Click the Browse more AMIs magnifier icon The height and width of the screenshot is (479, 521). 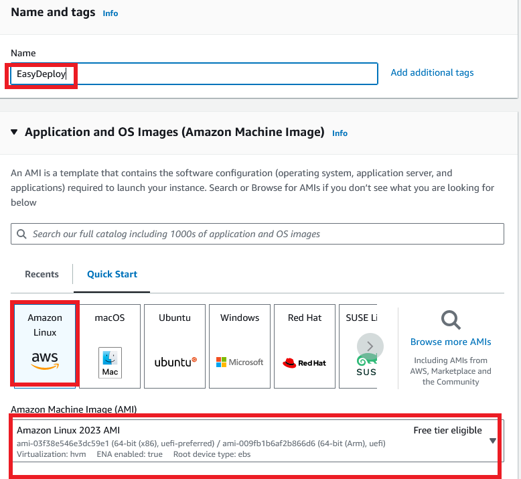(x=451, y=320)
